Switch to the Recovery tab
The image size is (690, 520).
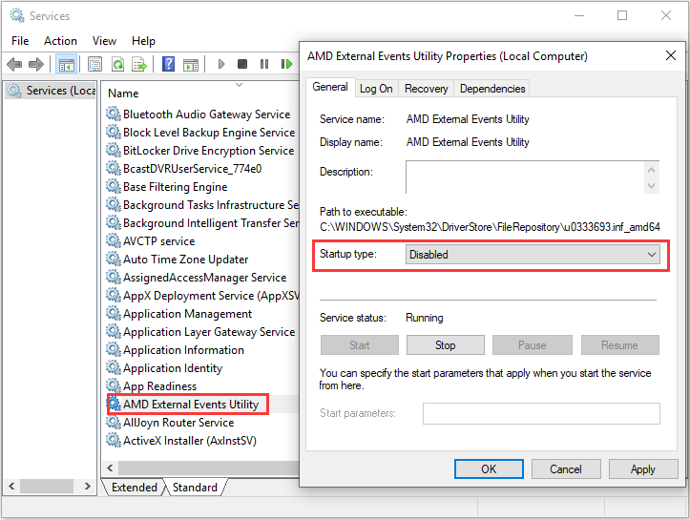[426, 89]
